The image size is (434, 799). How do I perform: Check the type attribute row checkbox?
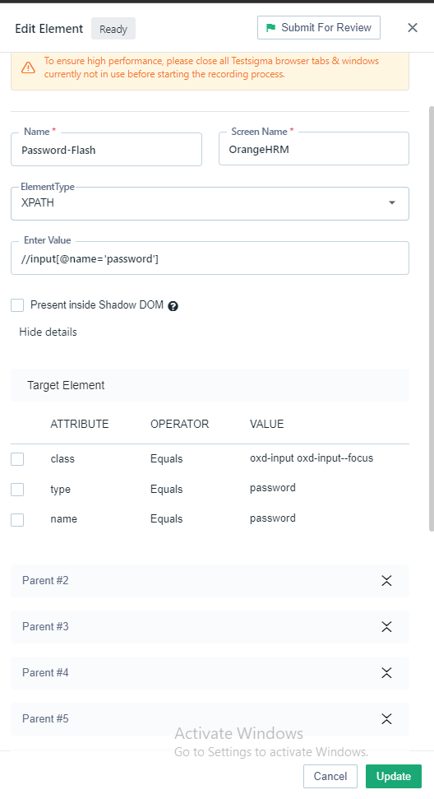click(17, 490)
